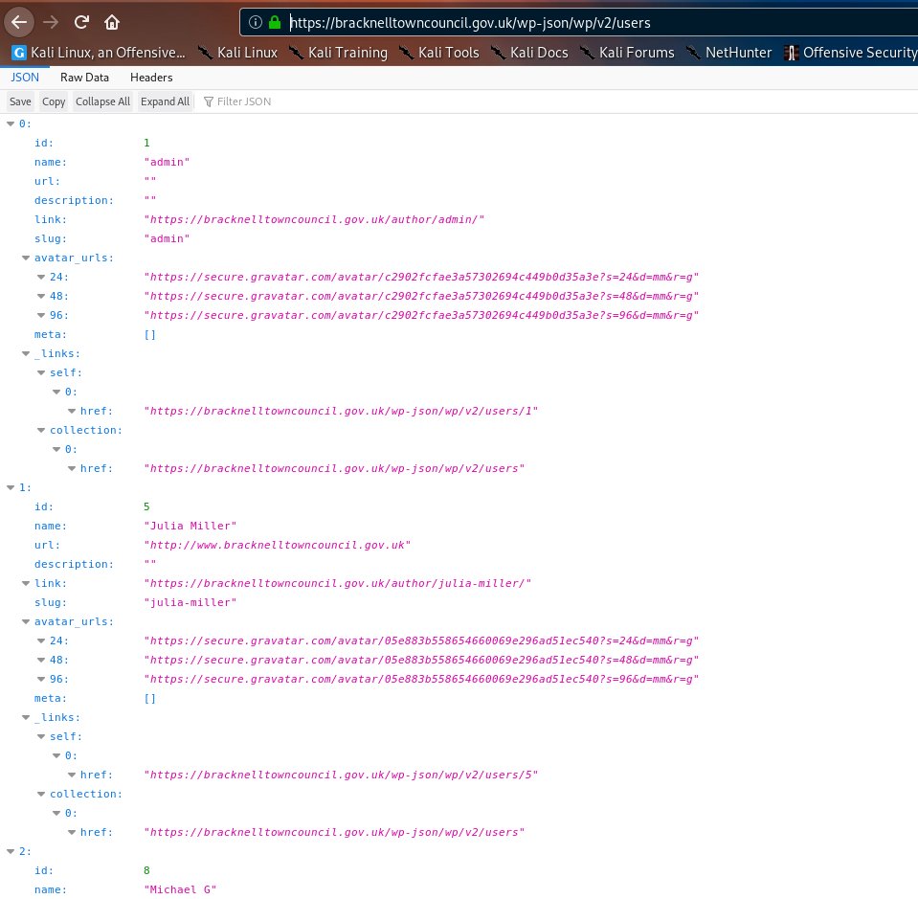Go back with the browser back arrow

(19, 23)
